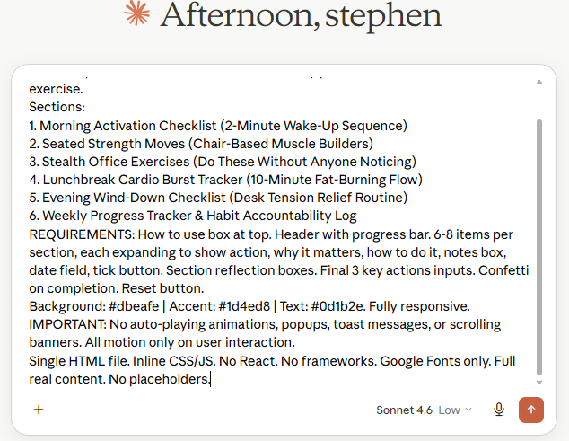The width and height of the screenshot is (569, 441).
Task: Click the word IMPORTANT in the prompt
Action: point(67,324)
